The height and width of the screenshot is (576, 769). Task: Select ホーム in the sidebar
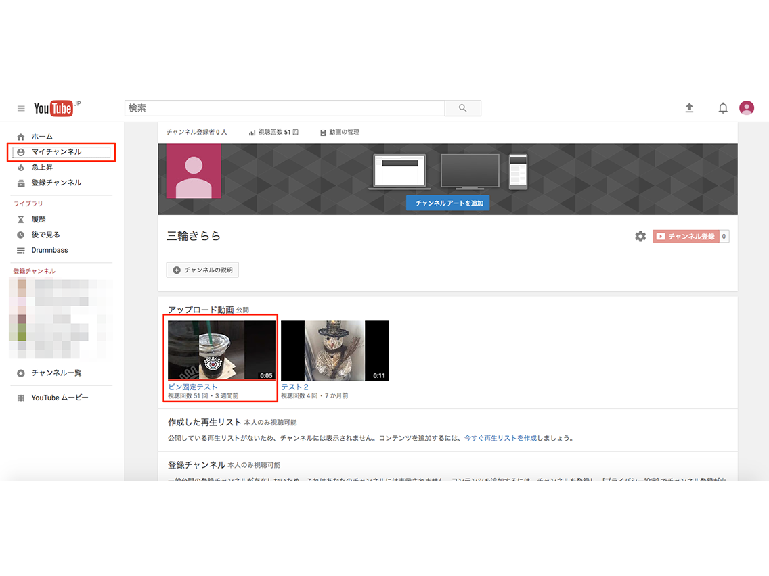[x=42, y=137]
